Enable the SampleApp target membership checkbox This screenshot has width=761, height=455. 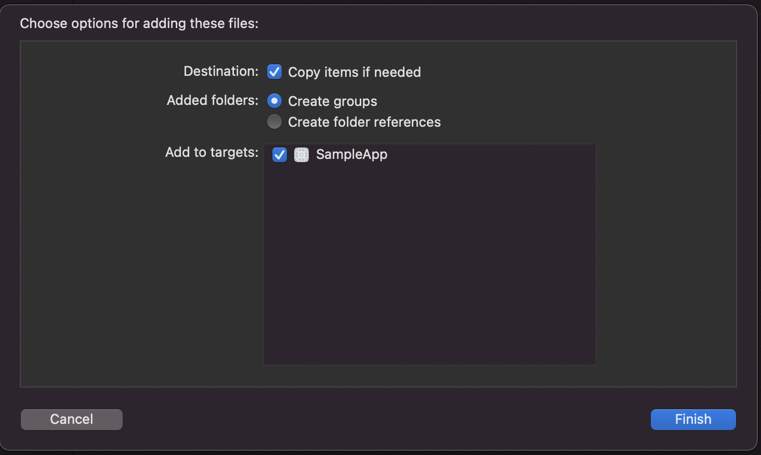pos(279,155)
